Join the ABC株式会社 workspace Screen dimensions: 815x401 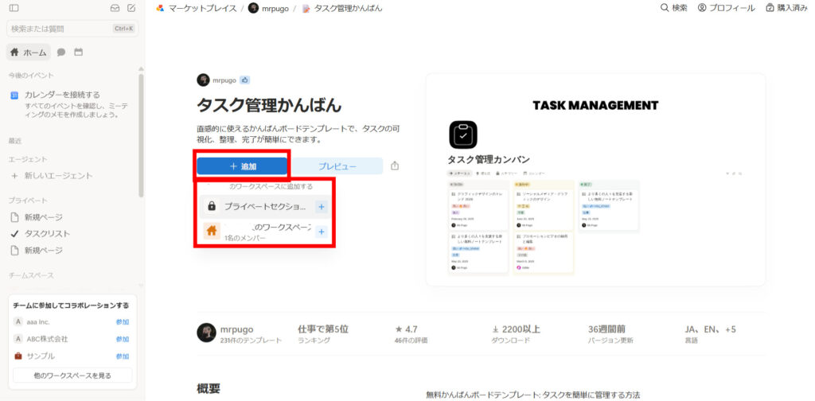[123, 339]
